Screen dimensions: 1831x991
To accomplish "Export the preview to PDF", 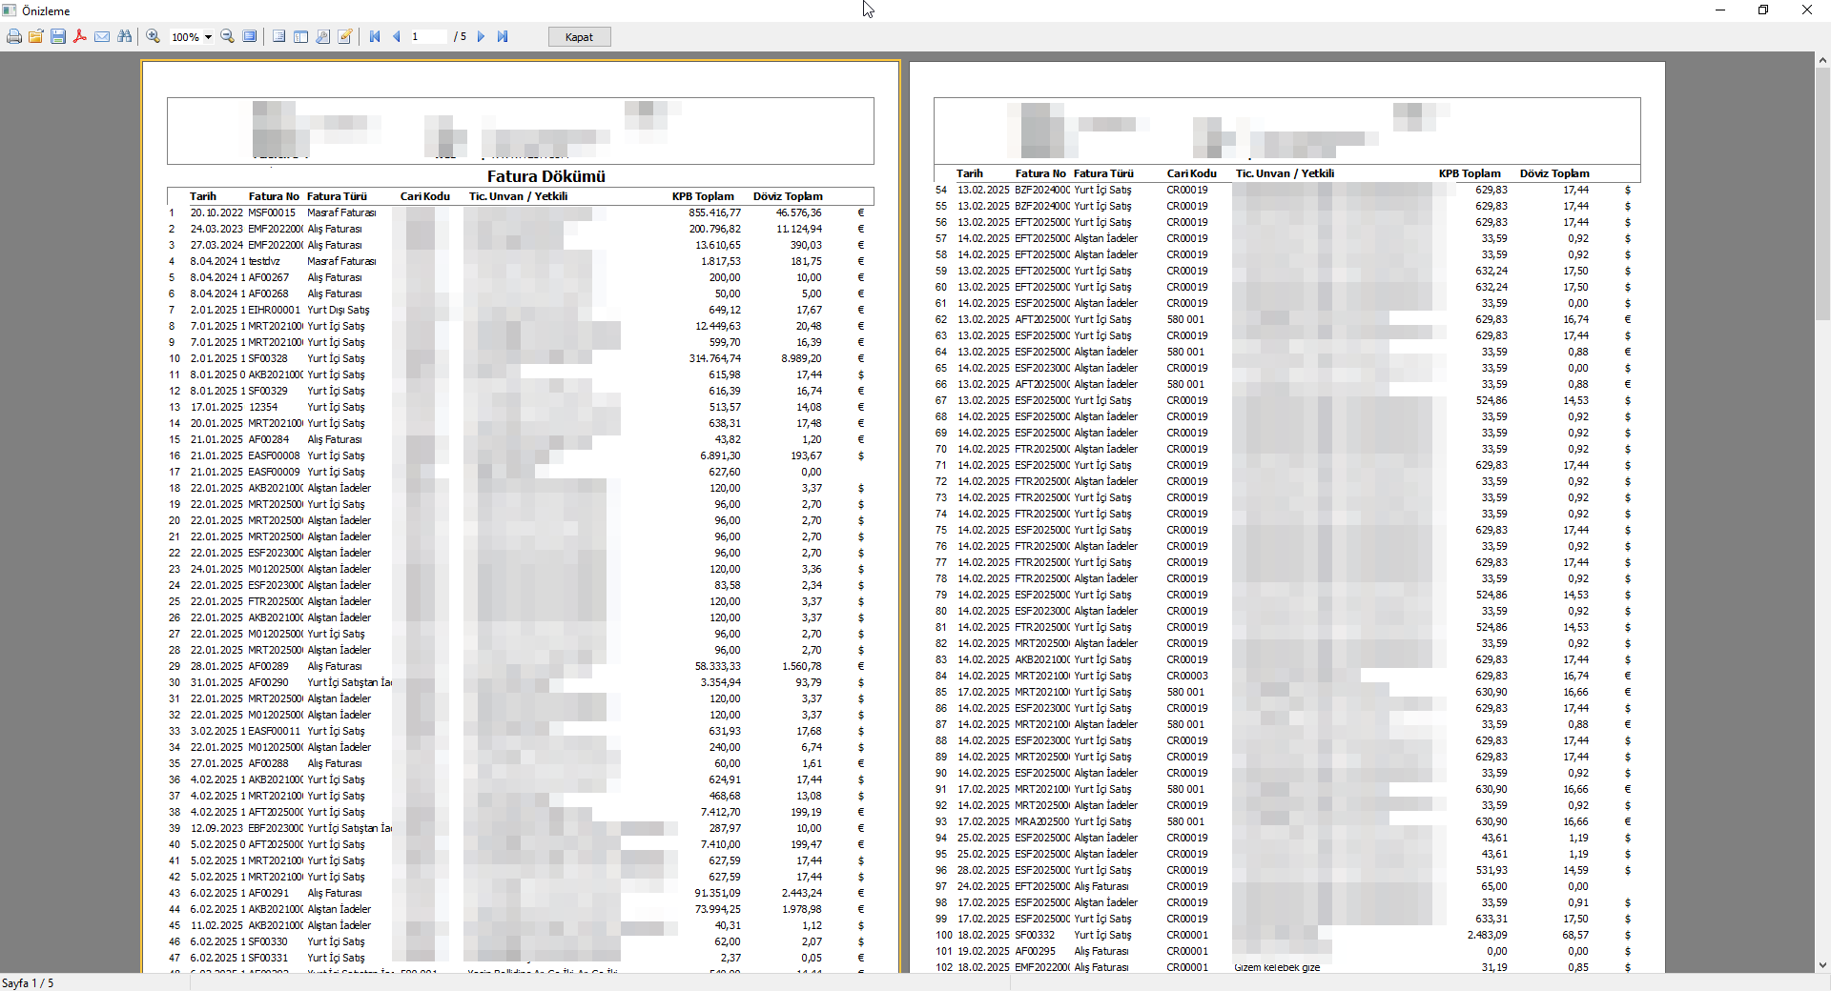I will click(x=80, y=36).
